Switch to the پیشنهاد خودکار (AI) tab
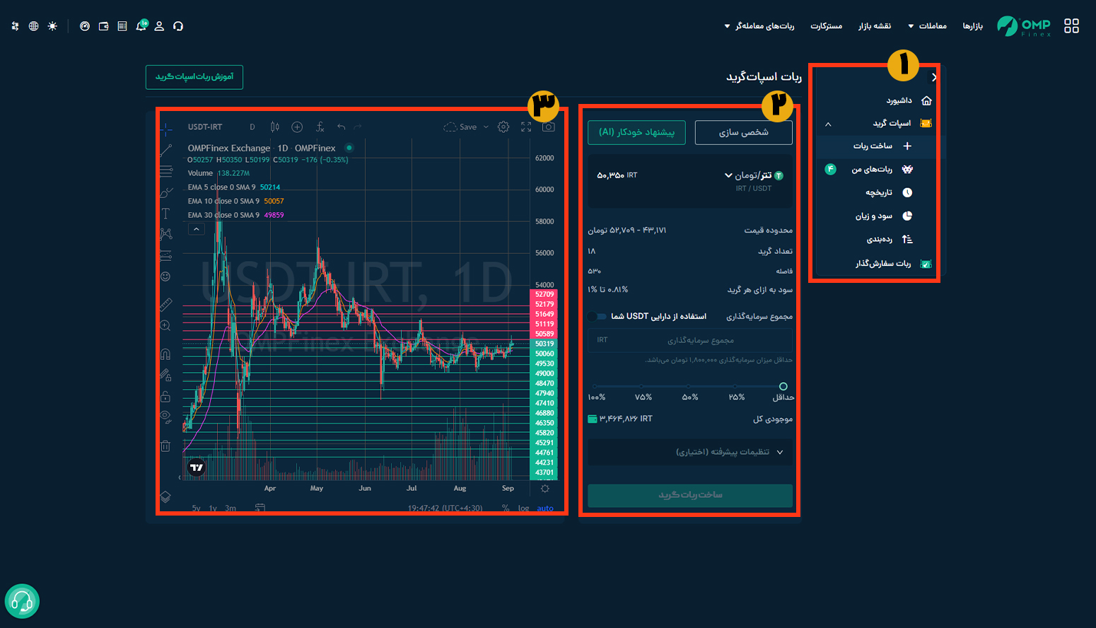Viewport: 1096px width, 628px height. coord(636,132)
